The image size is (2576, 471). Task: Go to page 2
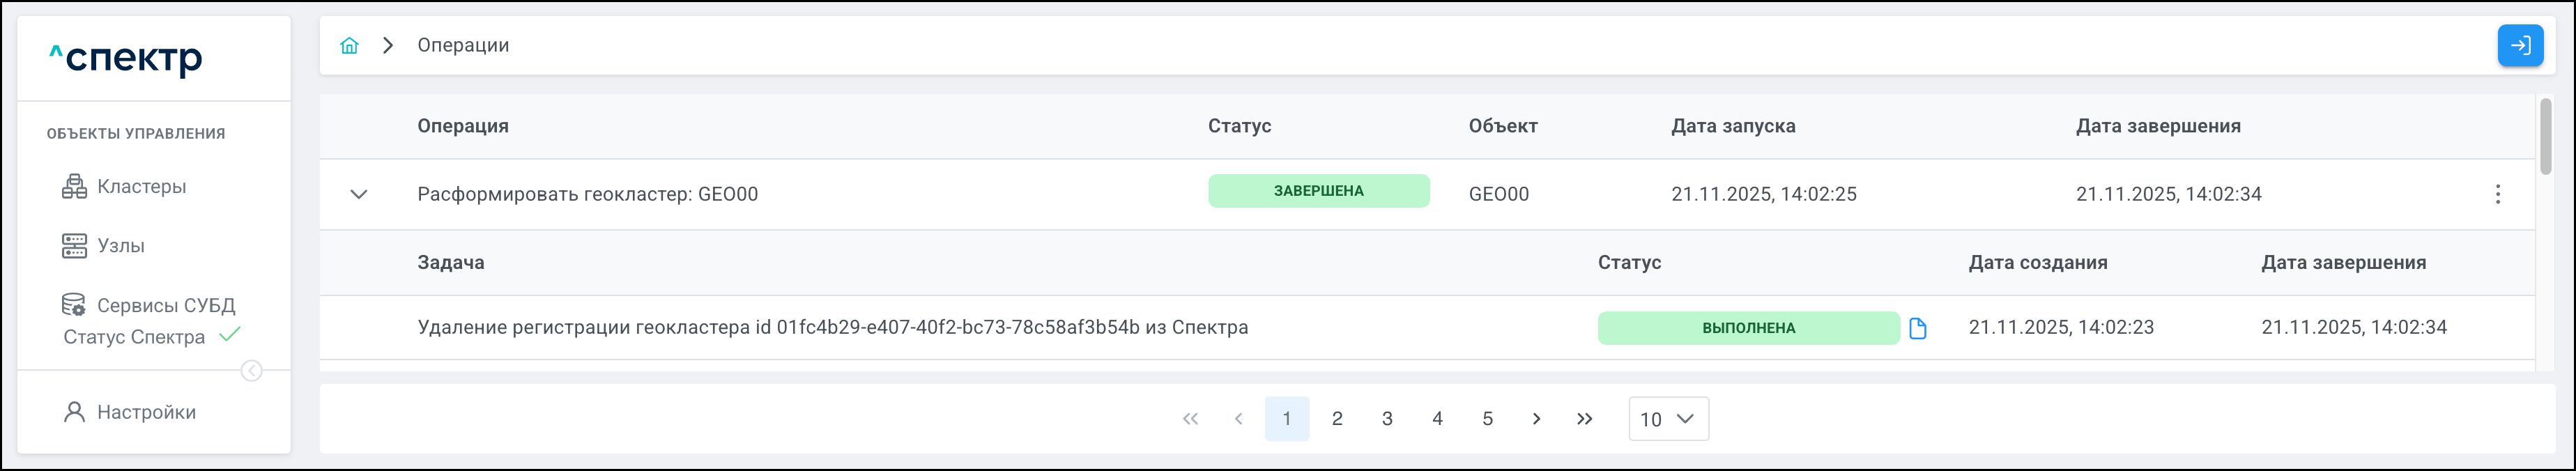pyautogui.click(x=1337, y=419)
